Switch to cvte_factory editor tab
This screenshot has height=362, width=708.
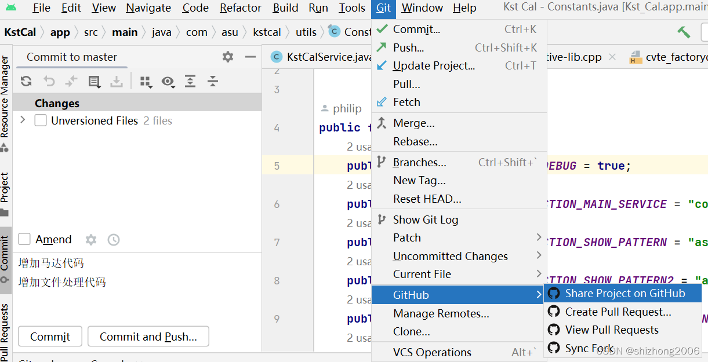click(668, 57)
